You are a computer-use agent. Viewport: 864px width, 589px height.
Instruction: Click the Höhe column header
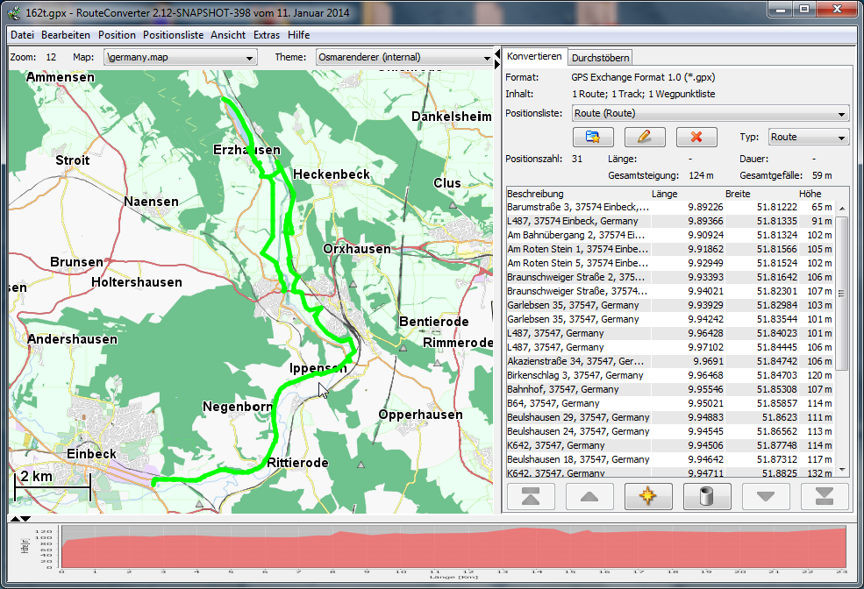click(x=809, y=194)
